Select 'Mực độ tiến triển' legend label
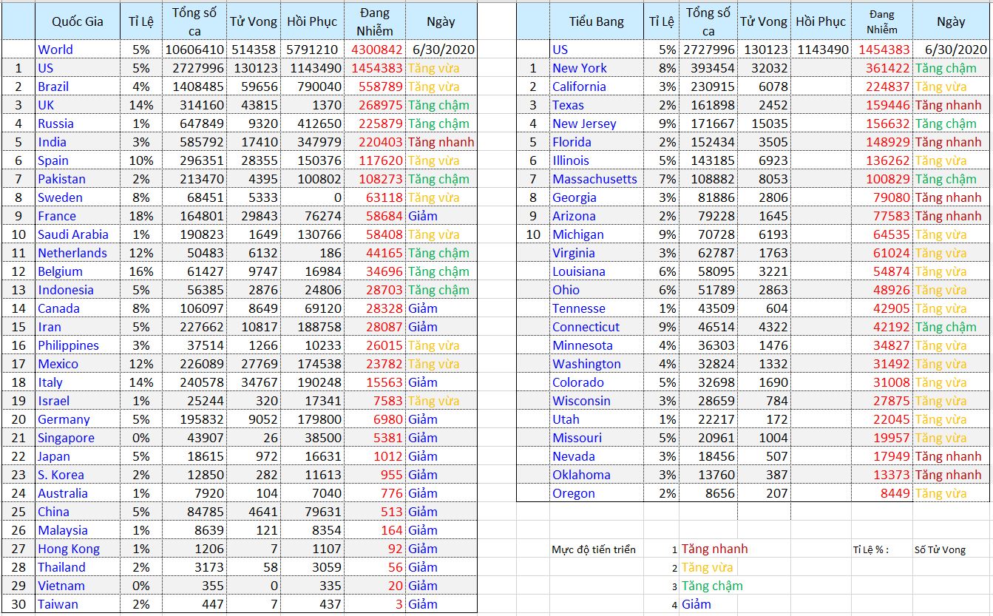The height and width of the screenshot is (616, 993). tap(594, 549)
